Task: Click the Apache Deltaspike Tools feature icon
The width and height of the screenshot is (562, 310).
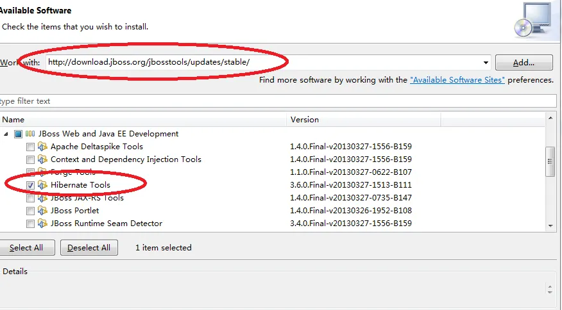Action: click(42, 147)
